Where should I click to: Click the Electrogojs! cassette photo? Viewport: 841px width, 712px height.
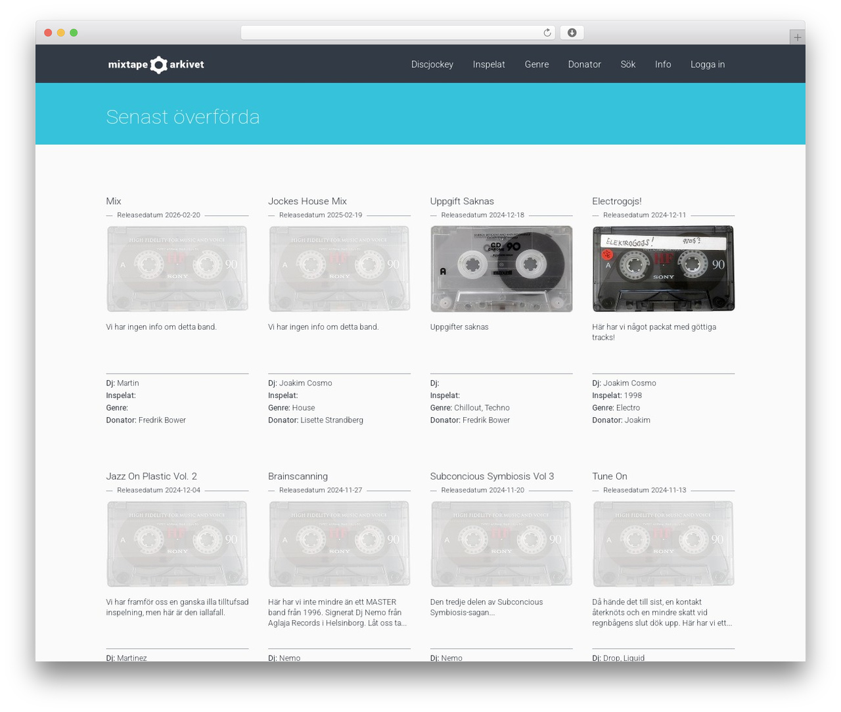664,269
